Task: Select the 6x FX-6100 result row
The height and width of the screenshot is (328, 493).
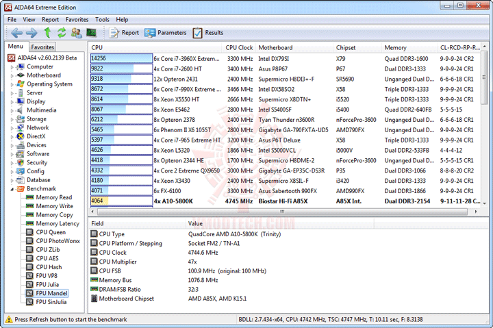Action: point(285,191)
